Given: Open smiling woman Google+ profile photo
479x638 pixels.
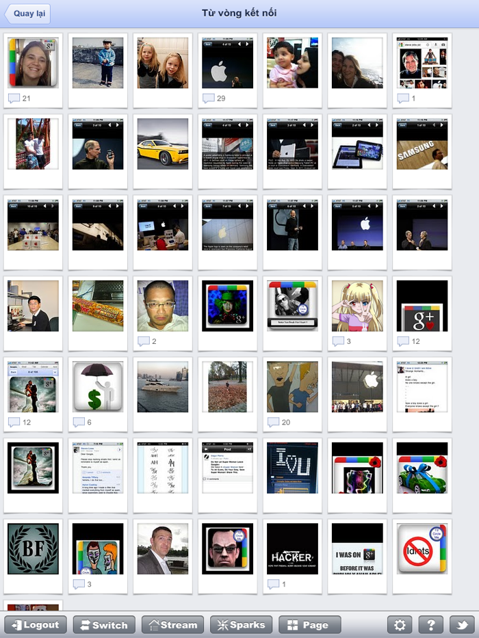Looking at the screenshot, I should pos(33,63).
